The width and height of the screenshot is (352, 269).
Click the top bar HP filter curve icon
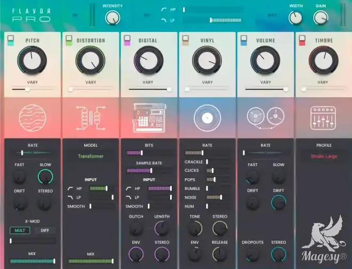(164, 10)
